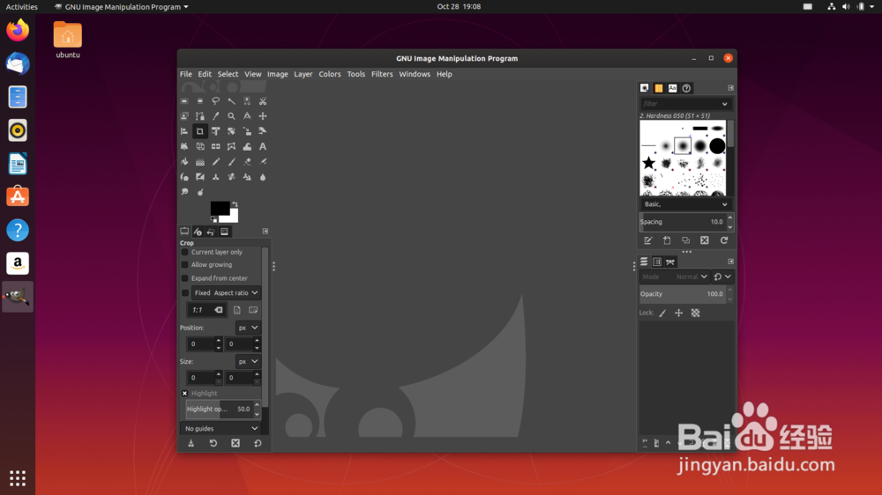The width and height of the screenshot is (882, 495).
Task: Switch to the Paths tab in layers dock
Action: pos(670,262)
